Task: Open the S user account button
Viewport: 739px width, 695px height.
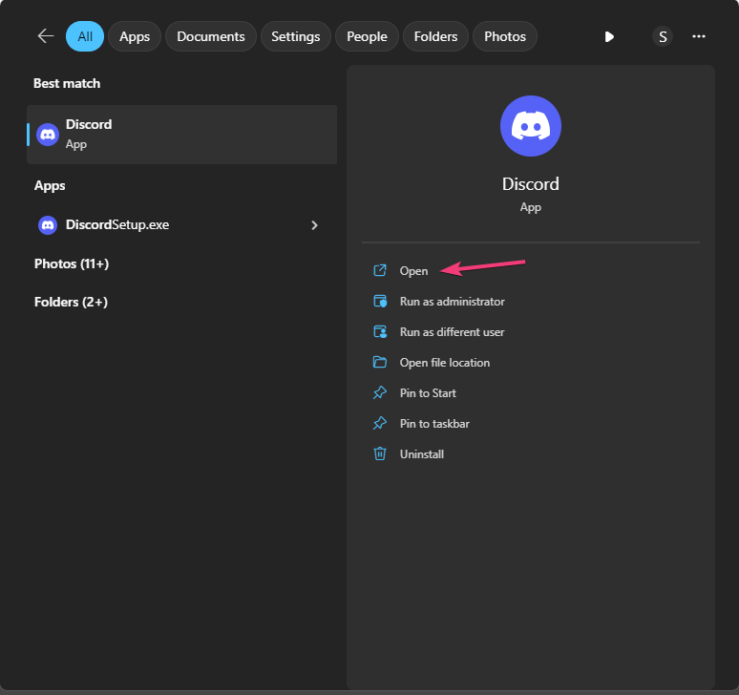Action: 663,36
